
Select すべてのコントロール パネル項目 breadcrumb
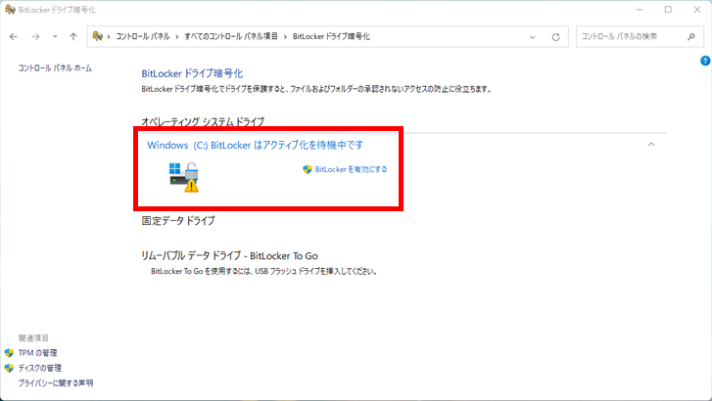pos(231,36)
